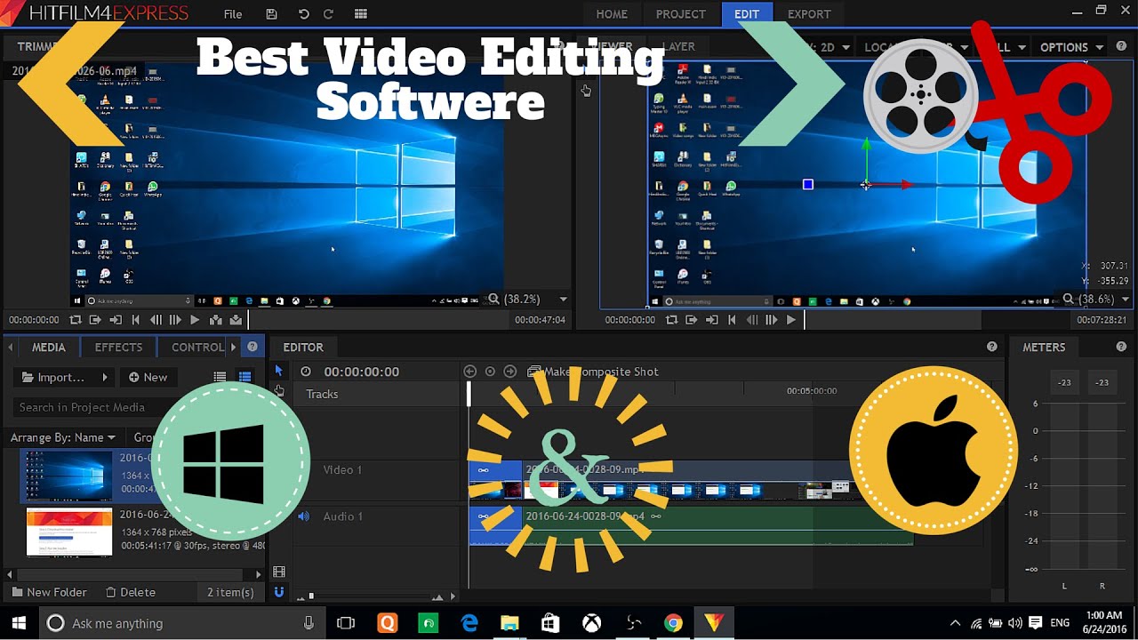Open the Viewer zoom (38.6%) dropdown
Viewport: 1138px width, 640px height.
(x=1125, y=300)
